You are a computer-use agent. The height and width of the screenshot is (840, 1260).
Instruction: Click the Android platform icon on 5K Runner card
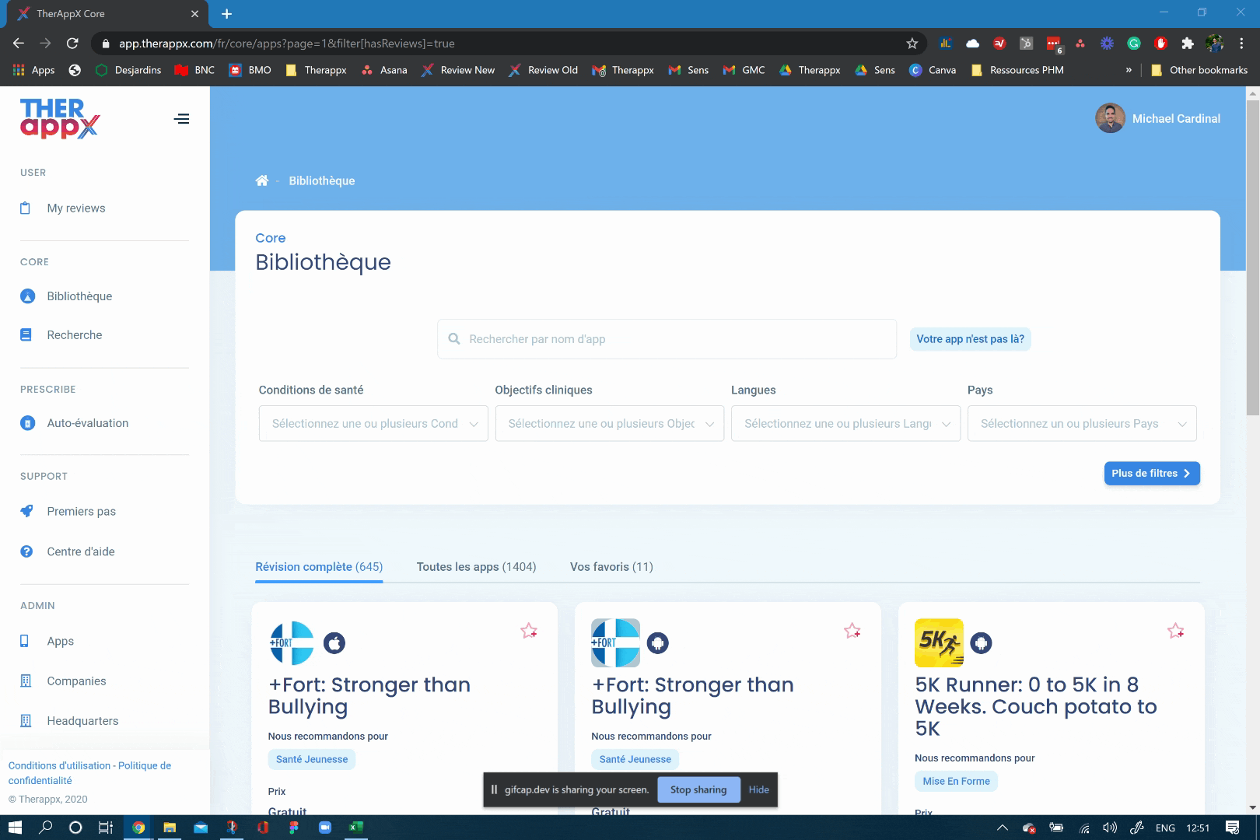pyautogui.click(x=981, y=643)
